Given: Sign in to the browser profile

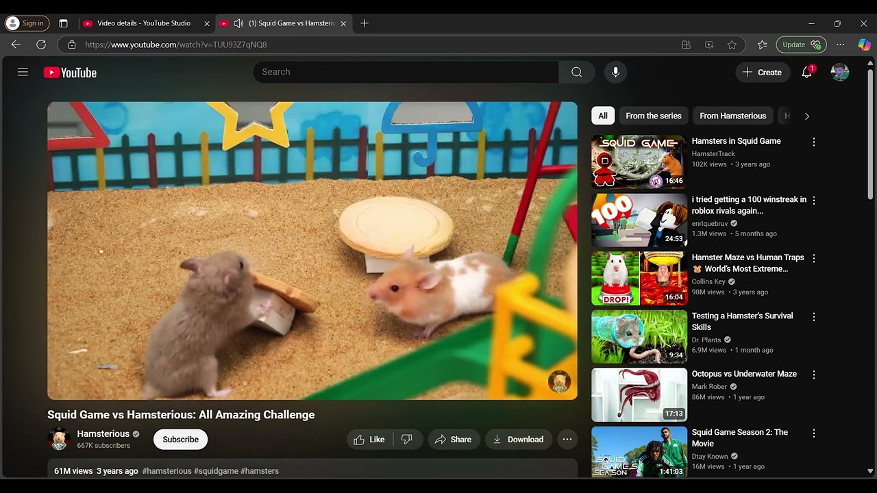Looking at the screenshot, I should point(27,23).
